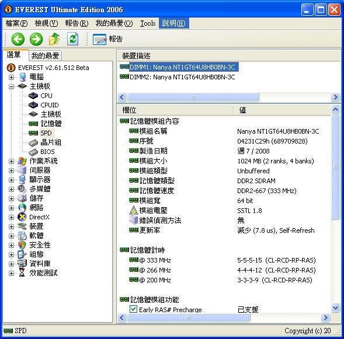Toggle Early RAS# Precharge checkbox
The width and height of the screenshot is (344, 339).
(x=133, y=309)
